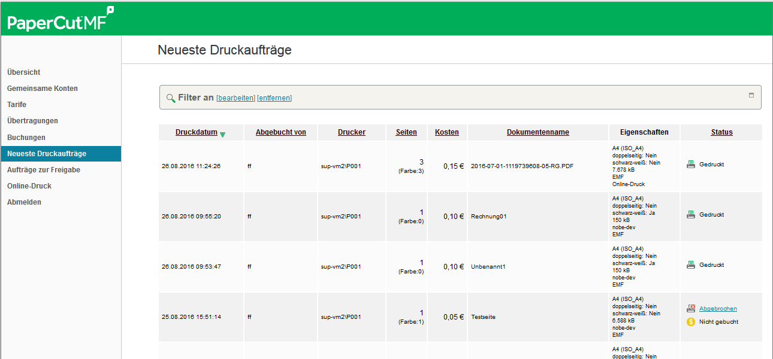The width and height of the screenshot is (773, 359).
Task: Open Übersicht in the sidebar
Action: pos(24,72)
